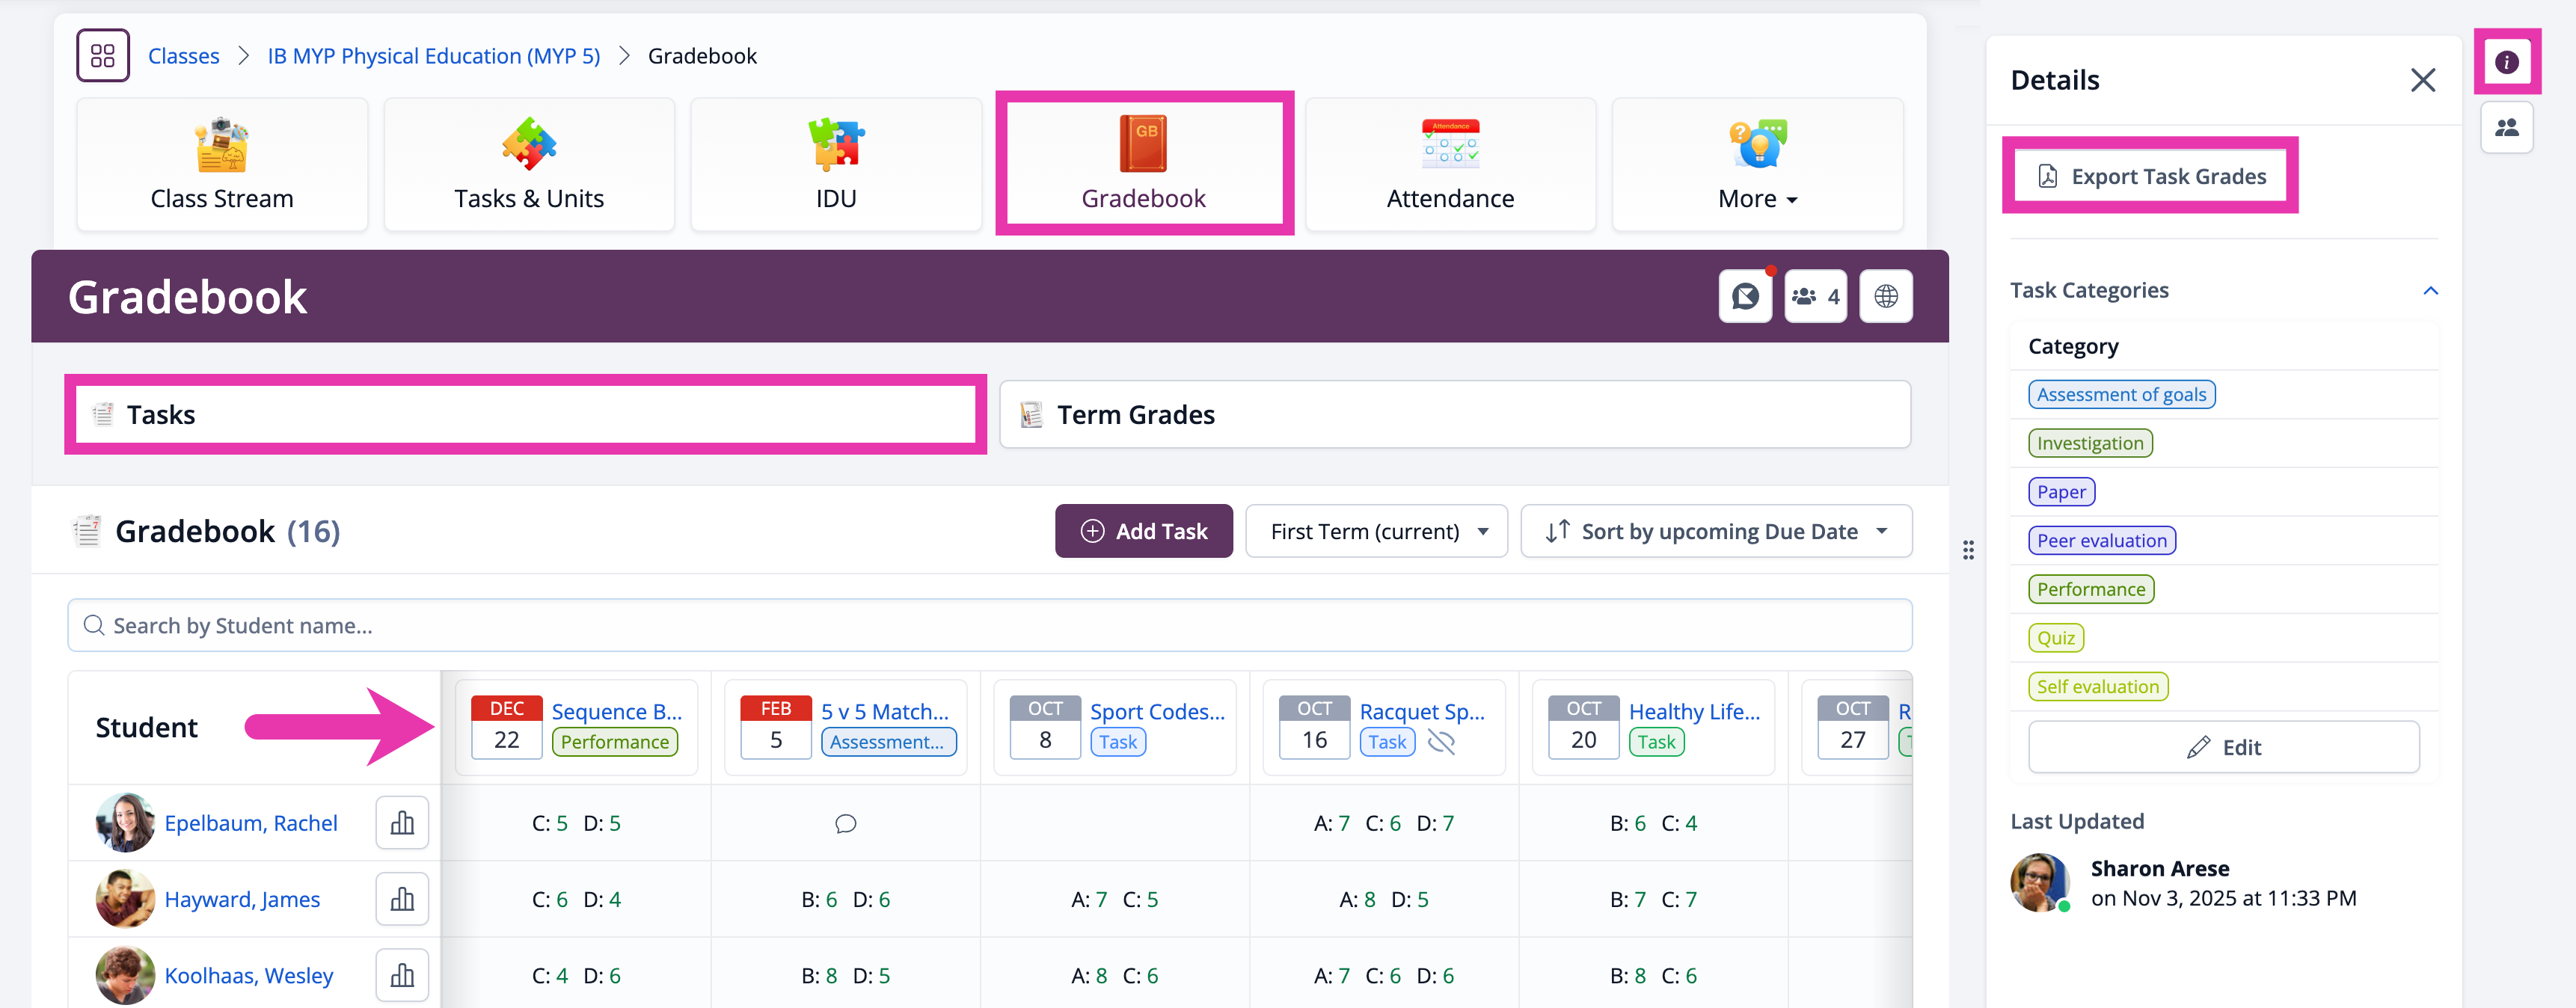Viewport: 2576px width, 1008px height.
Task: Click the OCT 8 date badge
Action: 1045,727
